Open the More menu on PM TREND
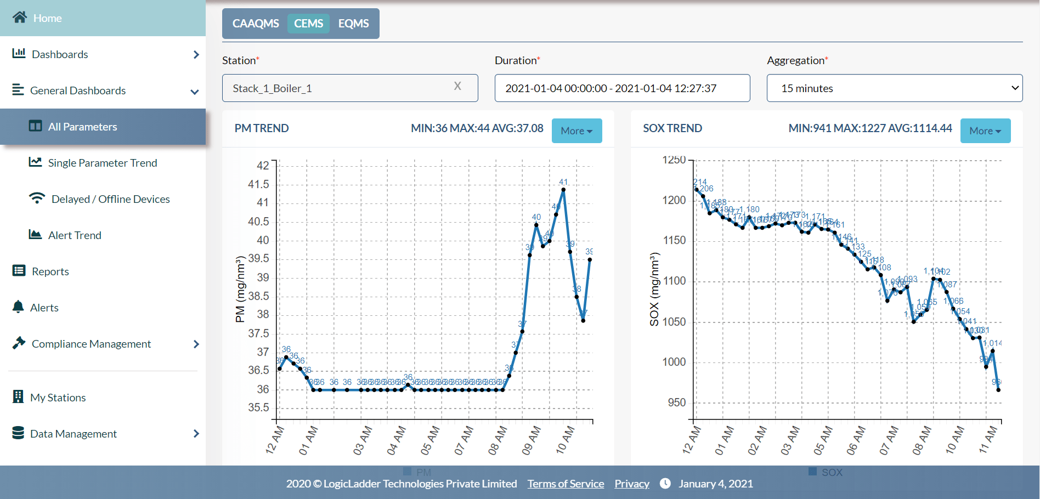 tap(576, 131)
